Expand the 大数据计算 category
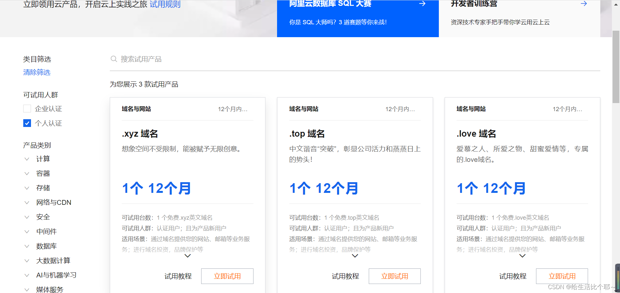Screen dimensions: 620x293 (27, 261)
